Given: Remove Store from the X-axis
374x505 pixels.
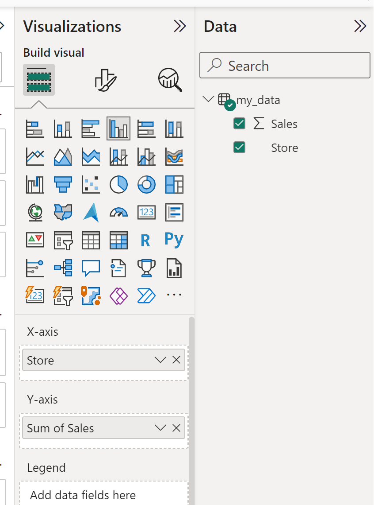Looking at the screenshot, I should pyautogui.click(x=176, y=360).
